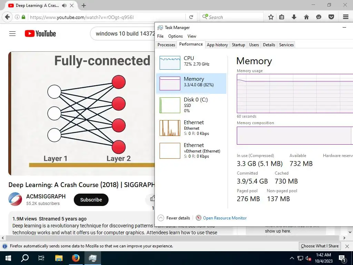Click the Memory usage graph
Viewport: 353px width, 265px height.
tap(295, 94)
